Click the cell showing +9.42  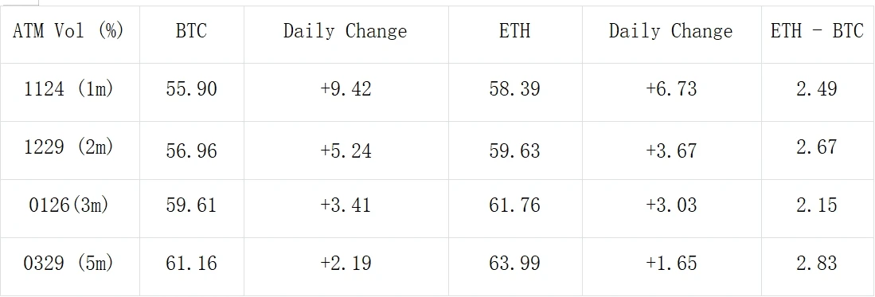point(346,92)
